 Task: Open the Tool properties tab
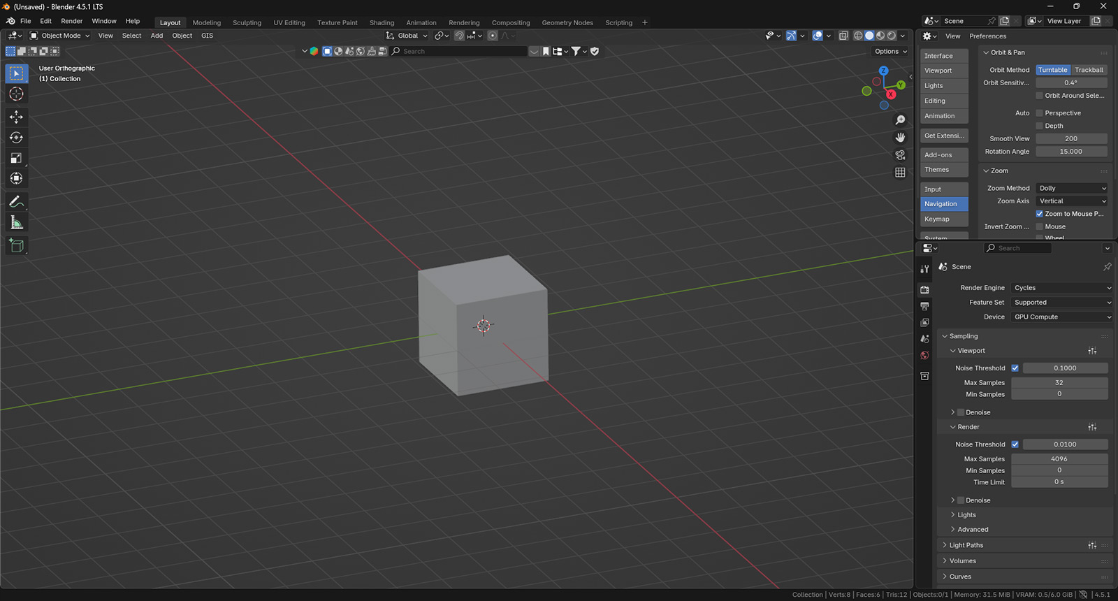[x=924, y=269]
